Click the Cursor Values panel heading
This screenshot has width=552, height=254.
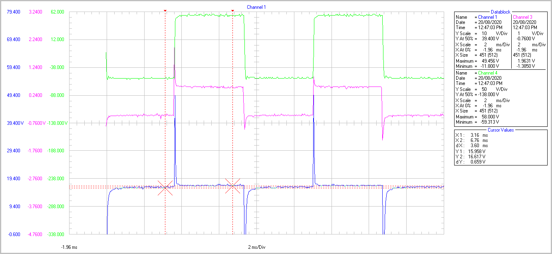tap(501, 130)
